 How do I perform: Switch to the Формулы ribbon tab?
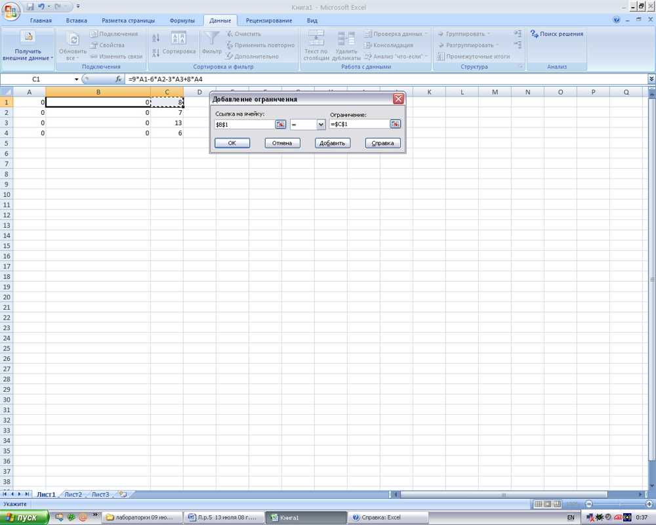point(182,20)
